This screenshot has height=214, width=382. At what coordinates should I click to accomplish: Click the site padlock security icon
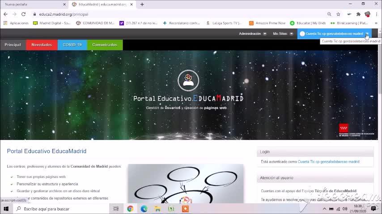pos(34,14)
